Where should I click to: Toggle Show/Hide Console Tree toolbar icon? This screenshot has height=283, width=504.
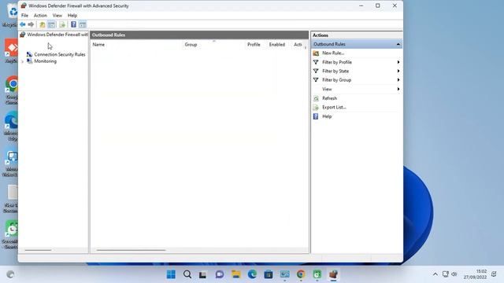[x=51, y=24]
